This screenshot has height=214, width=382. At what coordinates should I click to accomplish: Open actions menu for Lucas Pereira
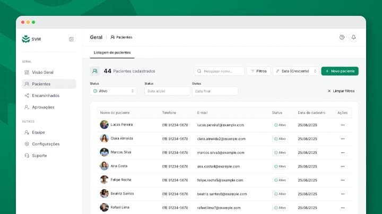(x=342, y=125)
